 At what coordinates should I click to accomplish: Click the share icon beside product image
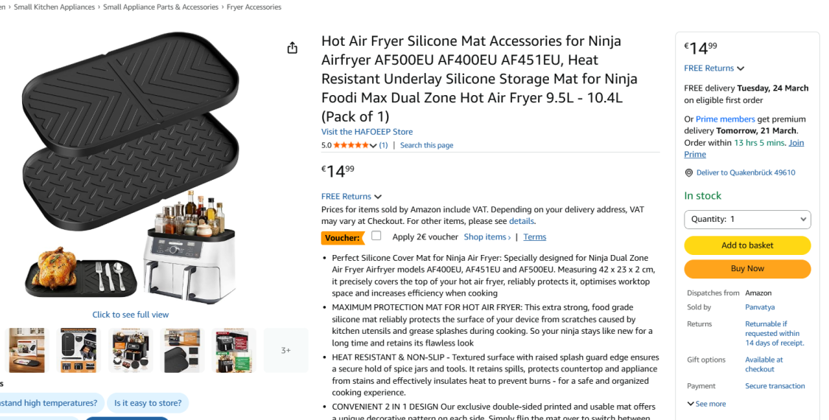pyautogui.click(x=293, y=48)
